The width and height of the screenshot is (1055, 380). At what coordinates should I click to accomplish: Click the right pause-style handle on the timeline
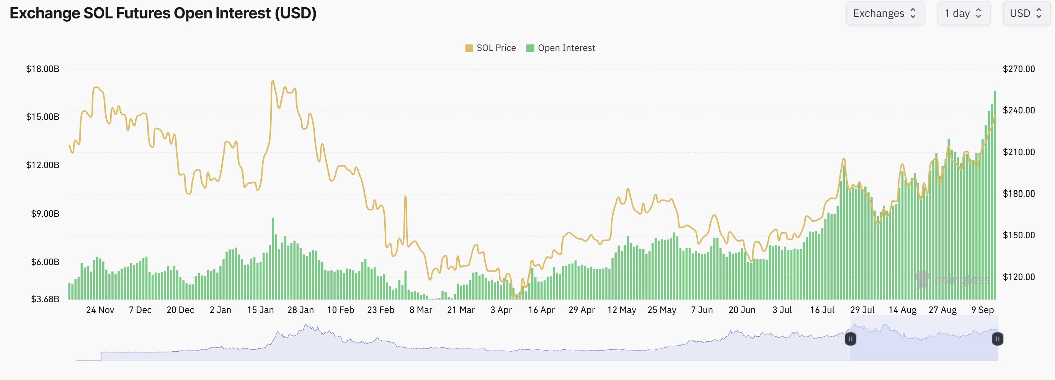(x=997, y=339)
